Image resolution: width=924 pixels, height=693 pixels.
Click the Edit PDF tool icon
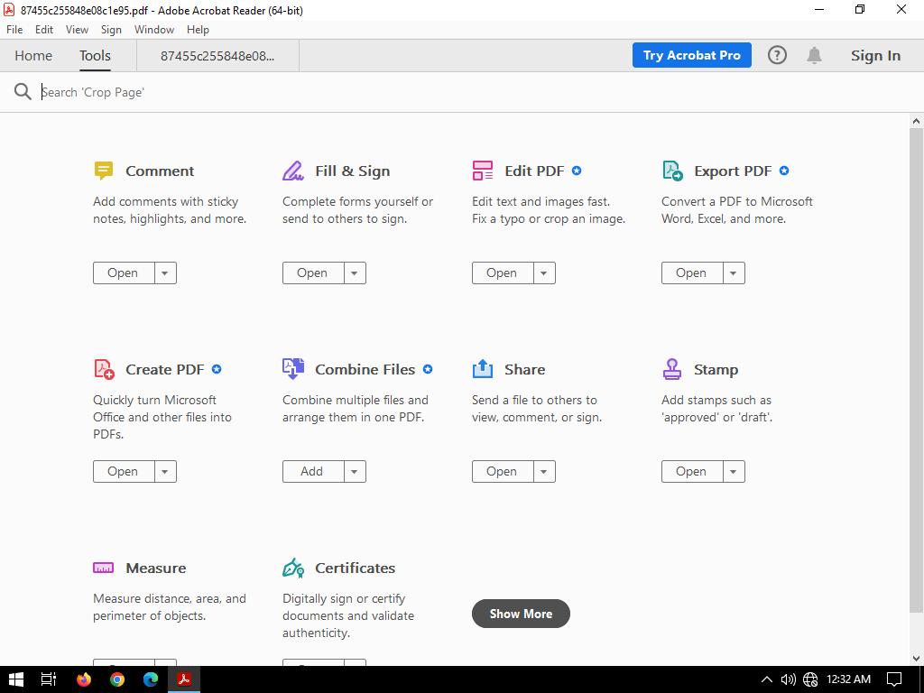click(x=483, y=171)
